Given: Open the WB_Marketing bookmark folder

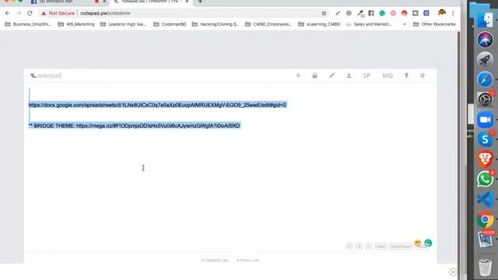Looking at the screenshot, I should point(76,24).
